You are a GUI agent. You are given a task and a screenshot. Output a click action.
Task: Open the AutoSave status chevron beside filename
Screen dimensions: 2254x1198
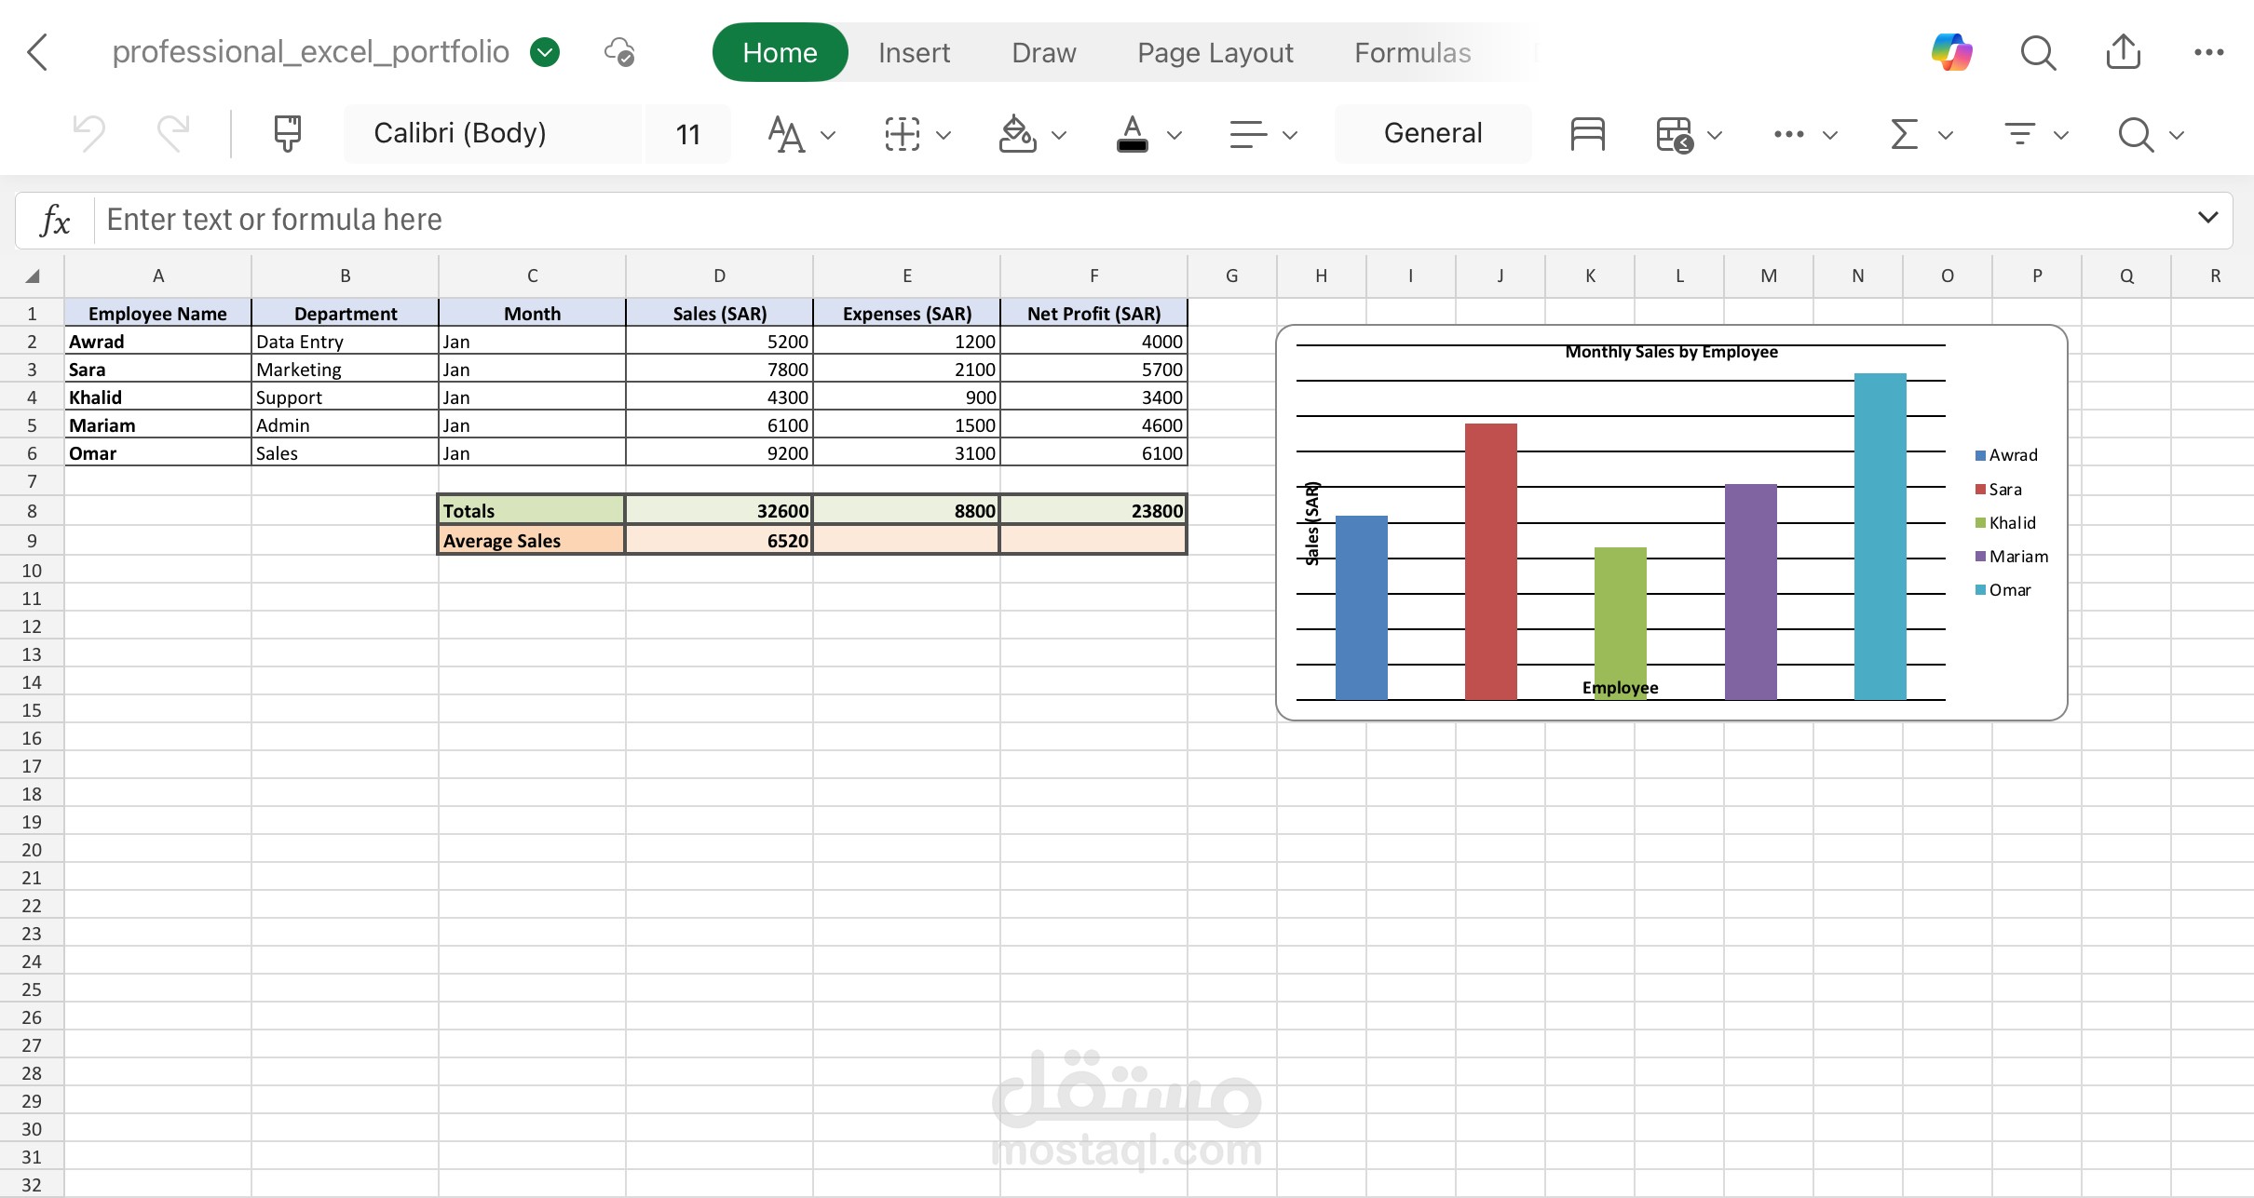click(x=545, y=52)
